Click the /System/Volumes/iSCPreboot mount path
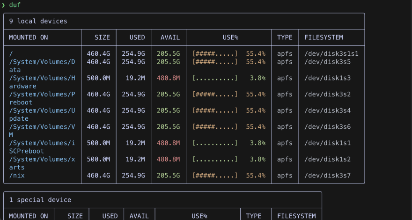 click(42, 147)
